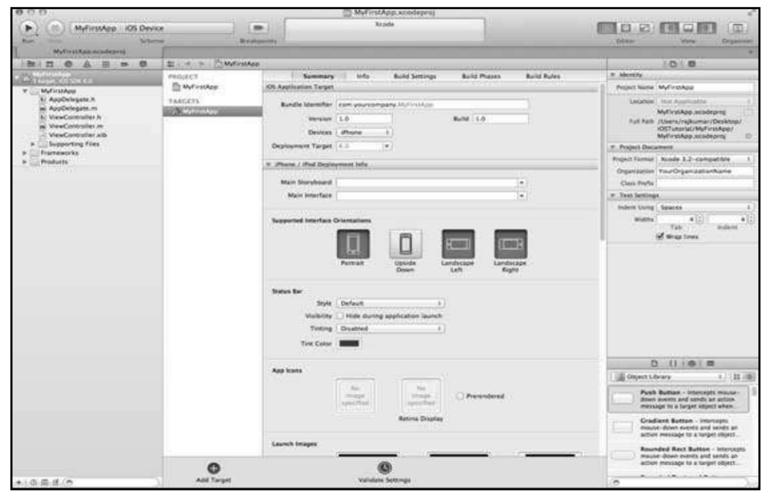Image resolution: width=770 pixels, height=496 pixels.
Task: Show the Code Snippet library icon
Action: click(x=673, y=363)
